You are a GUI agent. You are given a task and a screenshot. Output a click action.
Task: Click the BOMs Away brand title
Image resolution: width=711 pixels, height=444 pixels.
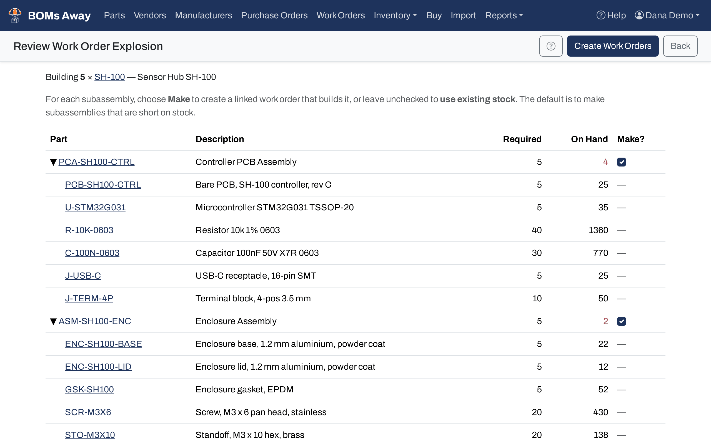(x=59, y=15)
